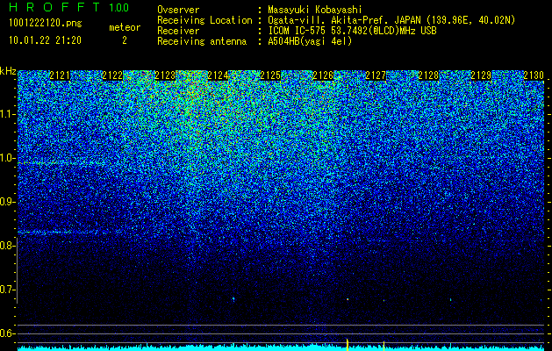
Task: Click the meteor count value 2
Action: (x=125, y=40)
